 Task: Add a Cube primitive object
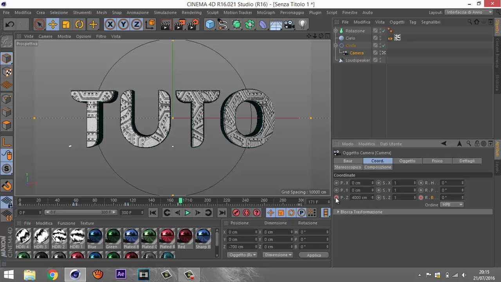210,25
